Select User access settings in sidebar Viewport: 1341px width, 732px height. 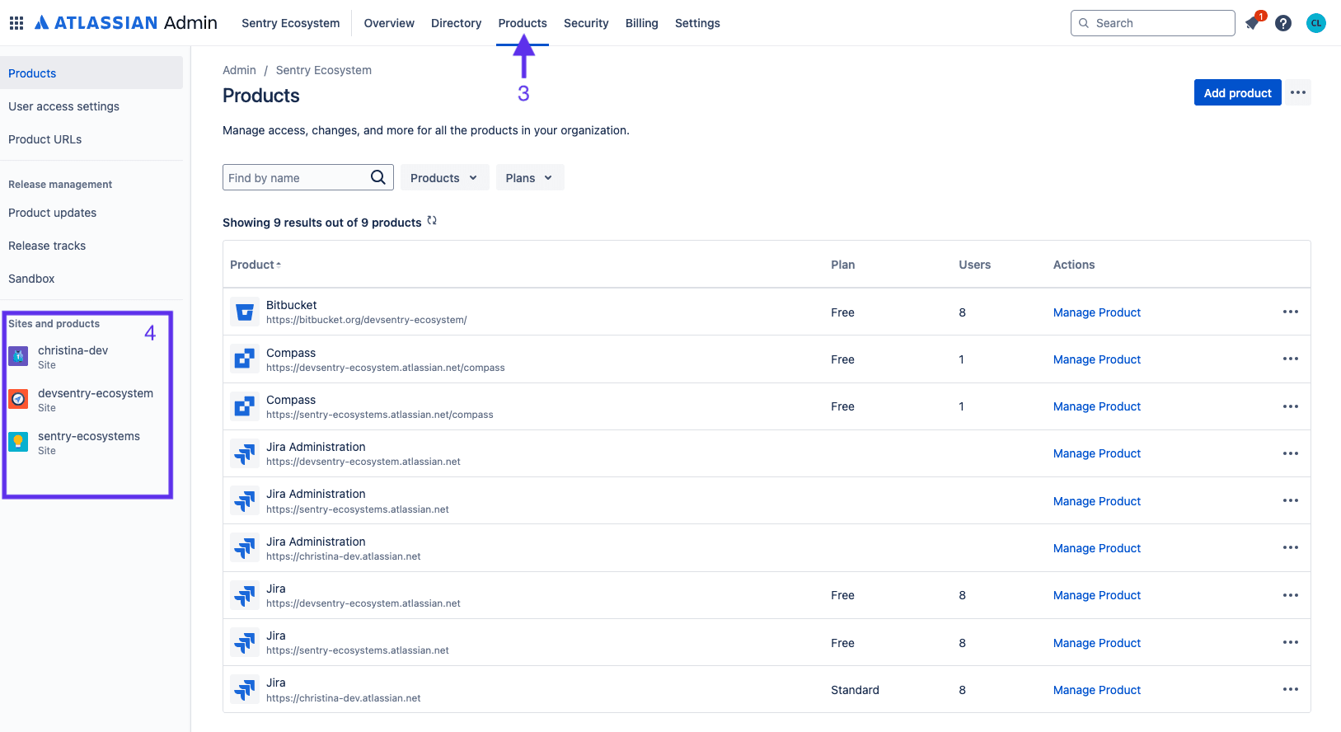coord(63,106)
